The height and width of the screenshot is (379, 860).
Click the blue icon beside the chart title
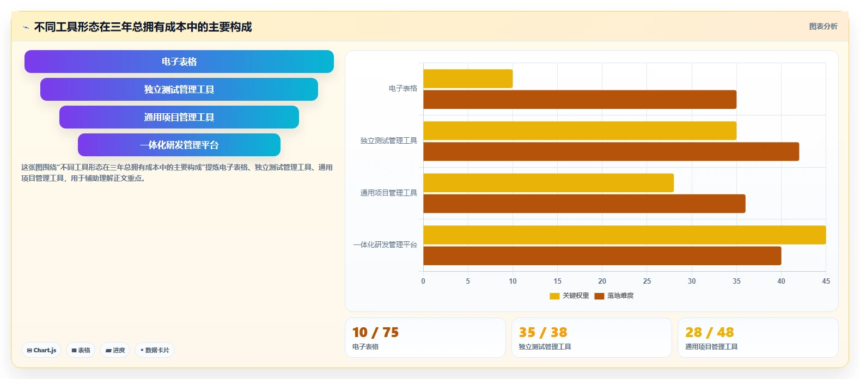click(x=26, y=27)
